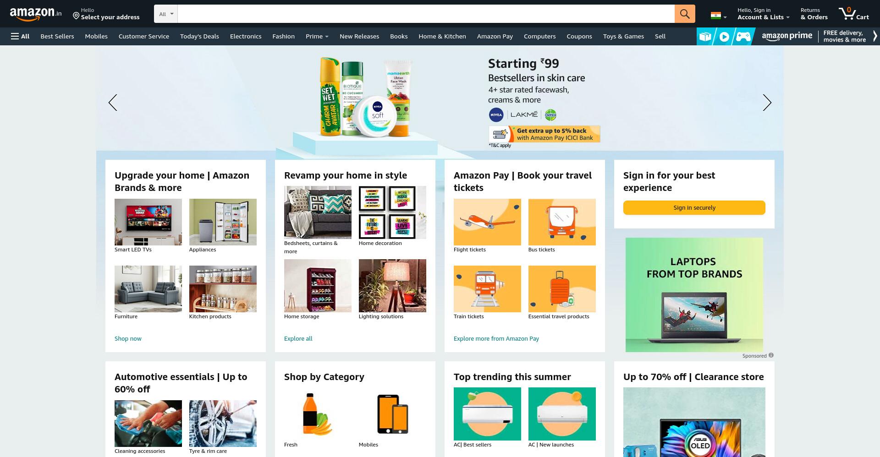Open the Smart LED TVs thumbnail
This screenshot has width=880, height=457.
(148, 222)
